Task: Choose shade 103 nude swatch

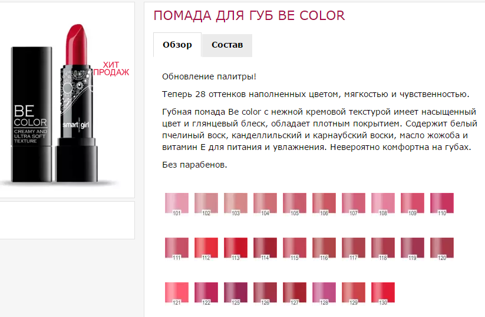Action: coord(236,203)
